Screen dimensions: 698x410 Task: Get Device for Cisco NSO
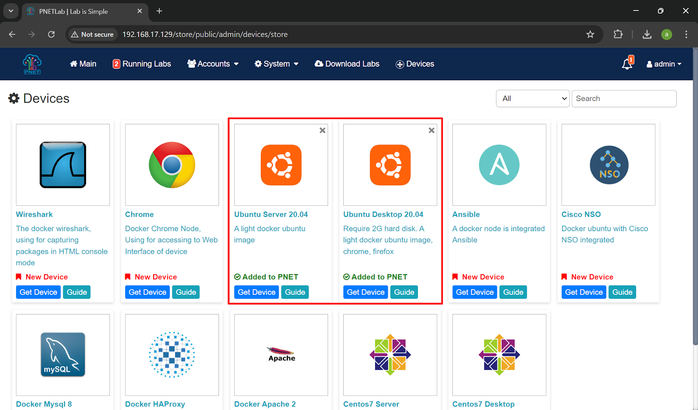point(584,292)
